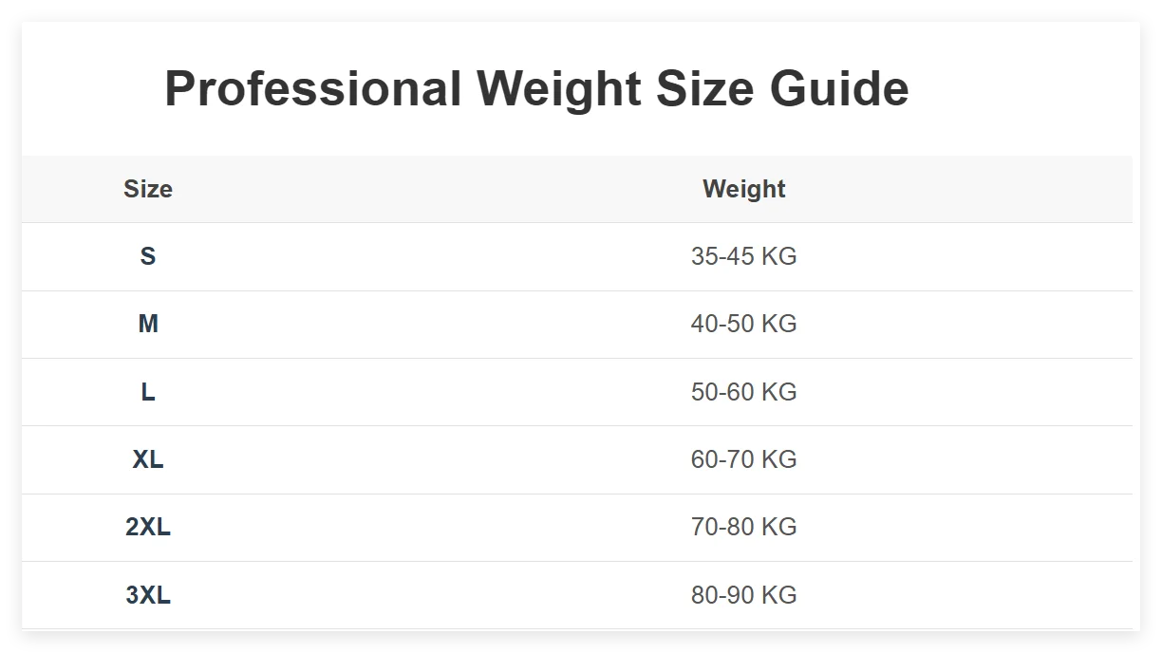Click the word Size in the title

pos(704,89)
